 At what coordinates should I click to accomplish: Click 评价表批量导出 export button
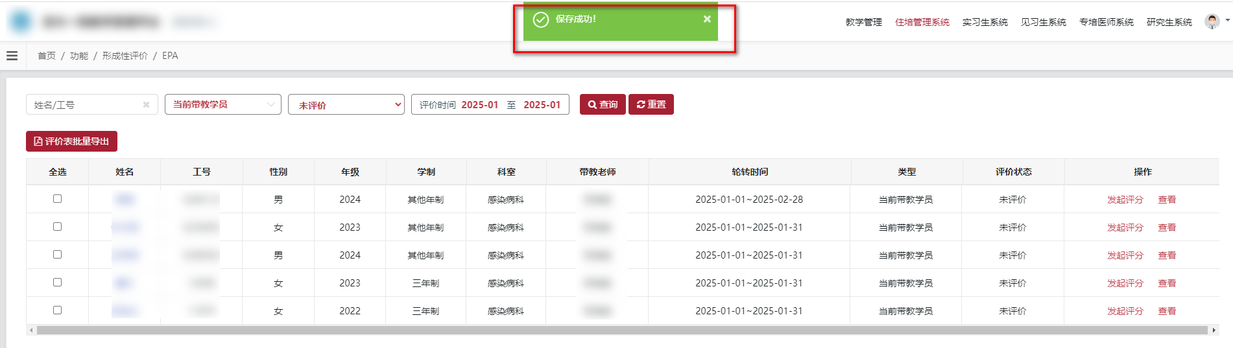pos(71,141)
